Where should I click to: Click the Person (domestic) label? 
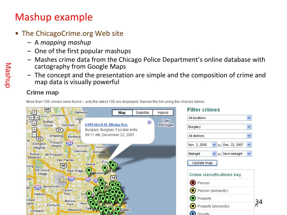[x=213, y=191]
